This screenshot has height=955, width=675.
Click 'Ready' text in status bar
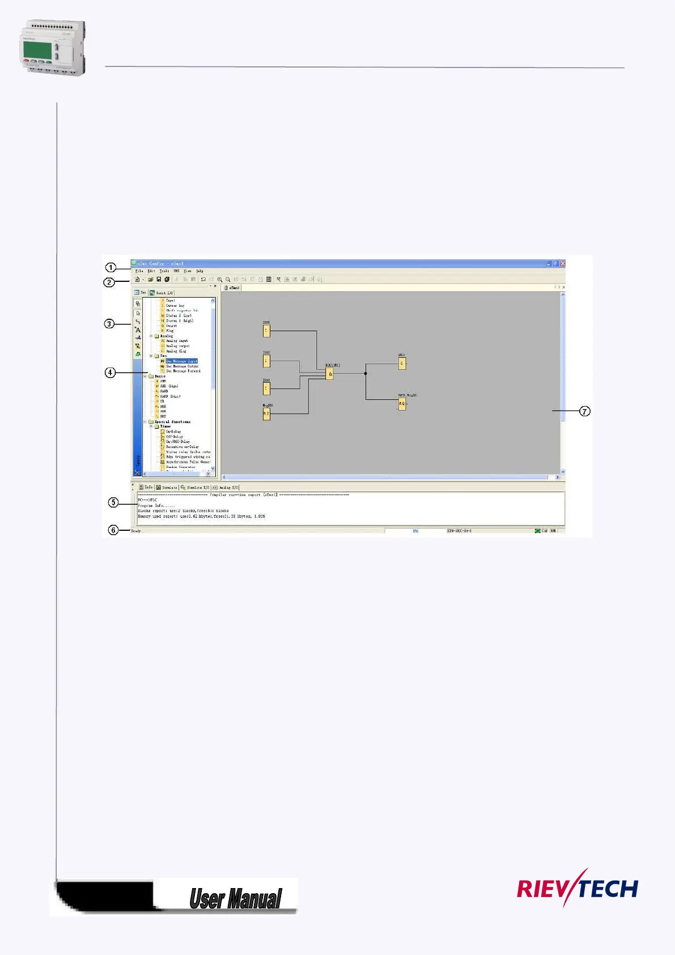point(136,531)
